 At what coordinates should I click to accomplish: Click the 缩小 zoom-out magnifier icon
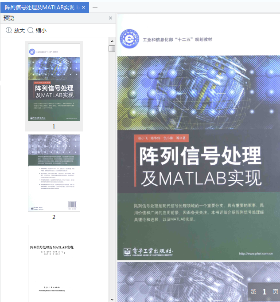(31, 30)
